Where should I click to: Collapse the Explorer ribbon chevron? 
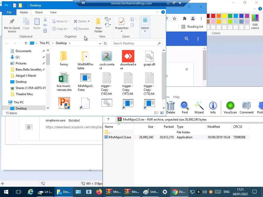point(157,12)
